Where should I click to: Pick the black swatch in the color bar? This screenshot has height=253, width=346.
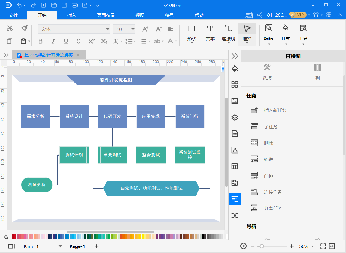click(203, 237)
